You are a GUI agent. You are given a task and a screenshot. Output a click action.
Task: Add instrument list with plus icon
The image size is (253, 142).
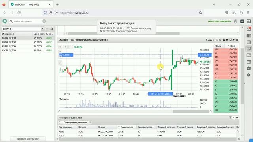[x=47, y=29]
